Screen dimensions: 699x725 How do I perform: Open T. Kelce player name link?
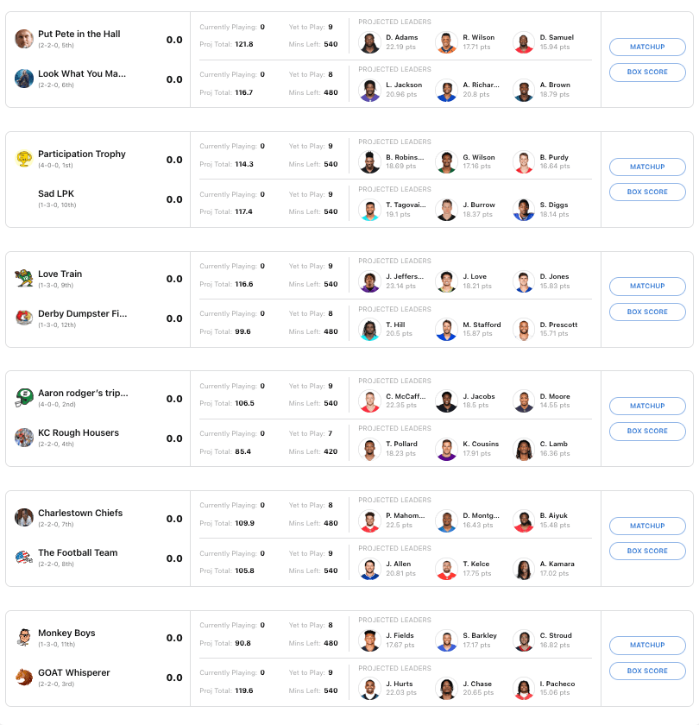tap(475, 564)
